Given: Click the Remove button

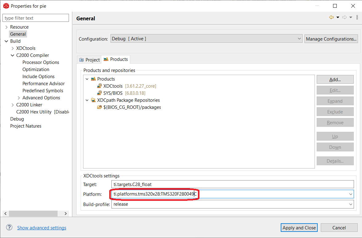Looking at the screenshot, I should (335, 122).
